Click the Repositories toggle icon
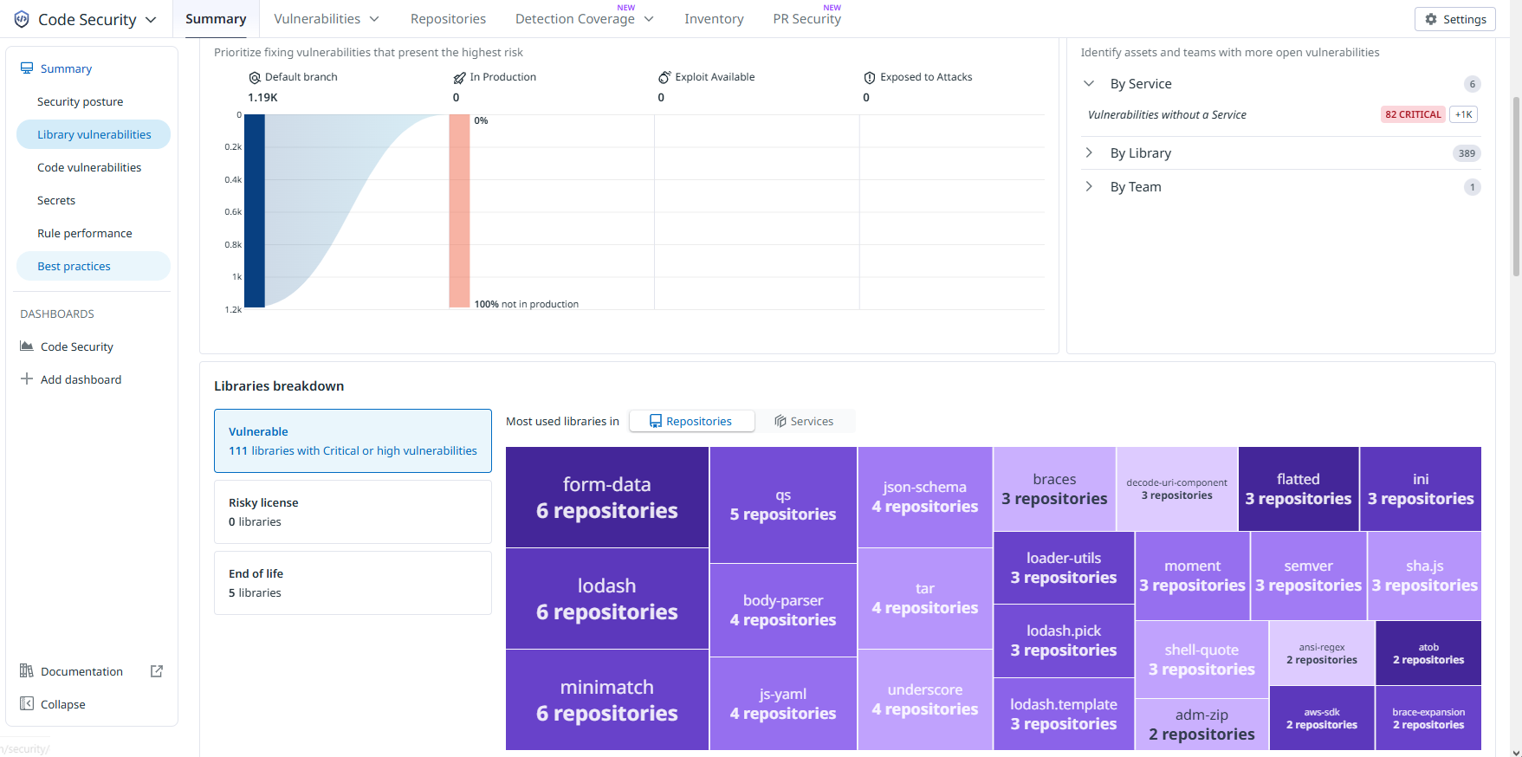The width and height of the screenshot is (1522, 757). [x=656, y=421]
